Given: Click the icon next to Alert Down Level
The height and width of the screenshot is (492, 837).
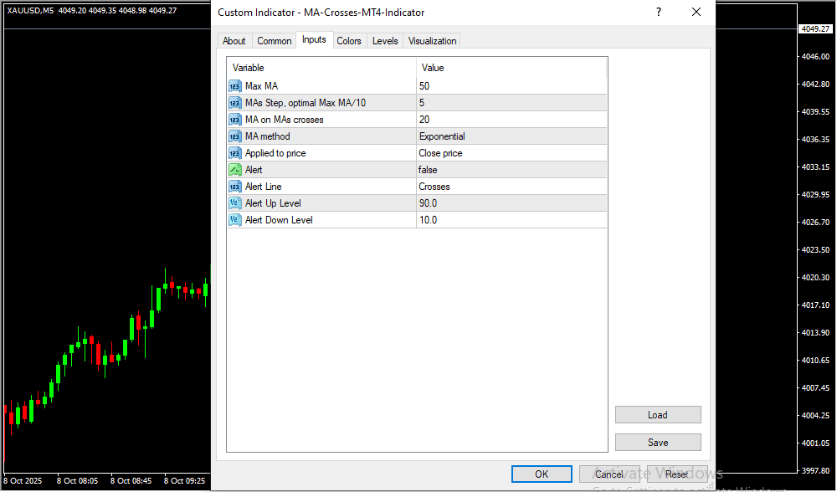Looking at the screenshot, I should (x=234, y=220).
